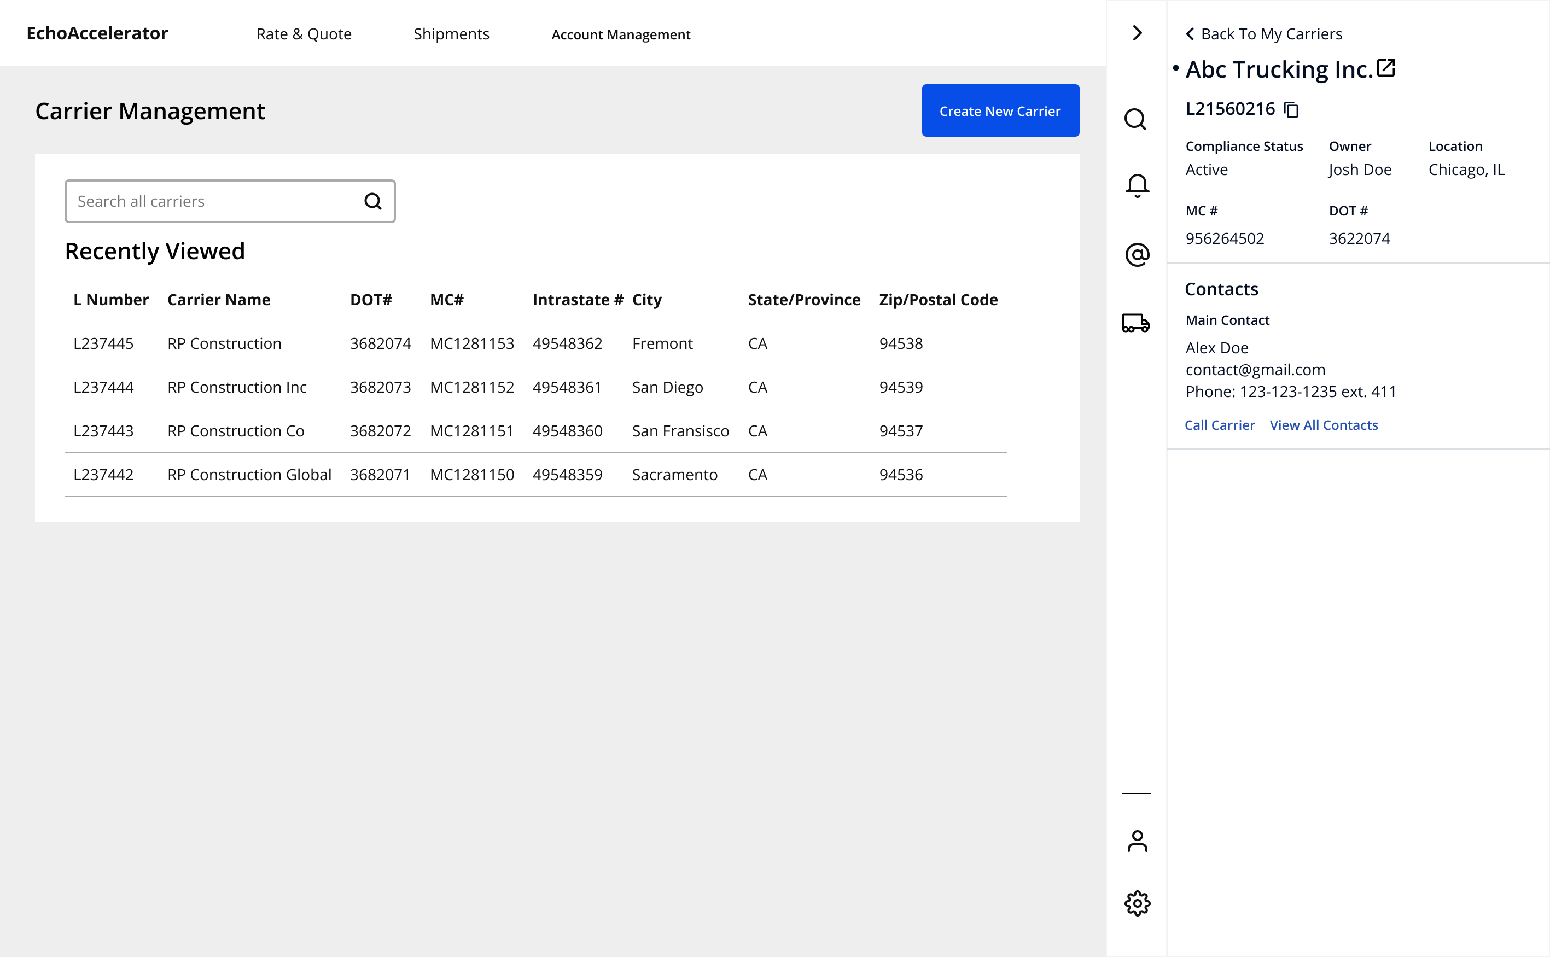Viewport: 1550px width, 957px height.
Task: Click L Number L237443
Action: [103, 430]
